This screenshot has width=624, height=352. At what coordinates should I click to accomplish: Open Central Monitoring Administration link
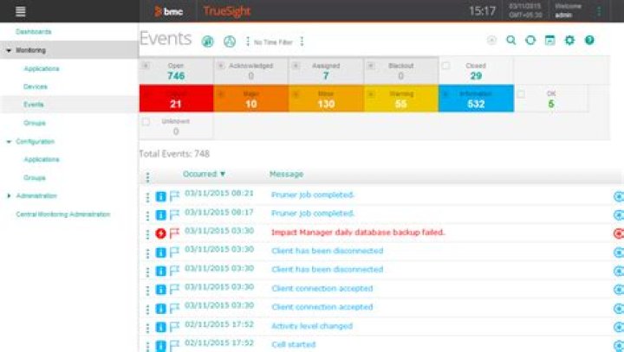coord(63,214)
